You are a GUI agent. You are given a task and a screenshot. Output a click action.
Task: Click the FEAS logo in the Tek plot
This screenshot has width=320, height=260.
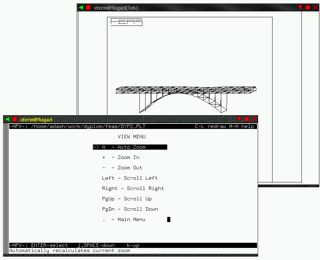(127, 22)
